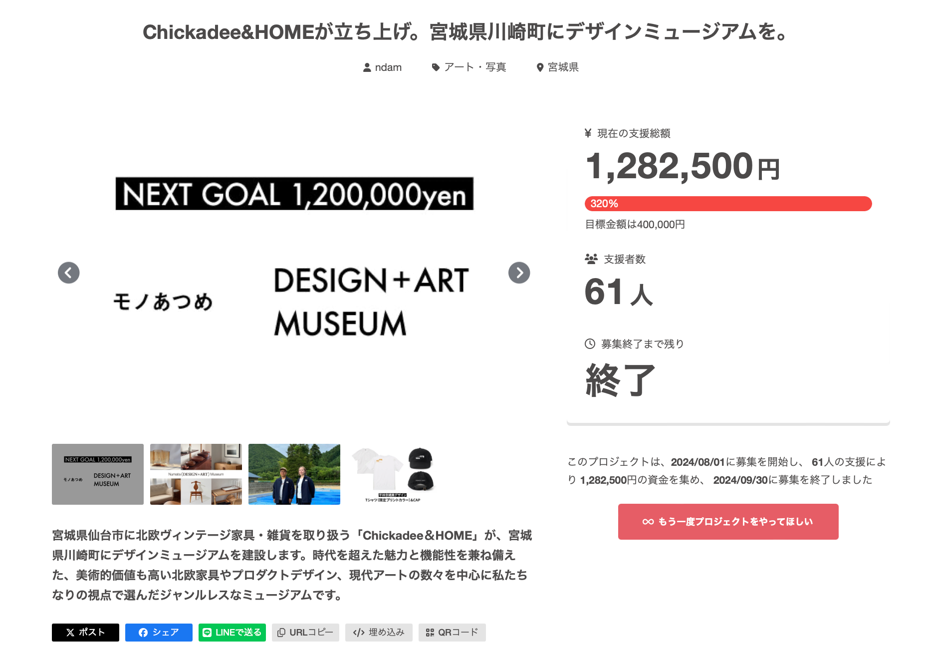Viewport: 928px width, 663px height.
Task: Advance carousel with right arrow icon
Action: click(519, 273)
